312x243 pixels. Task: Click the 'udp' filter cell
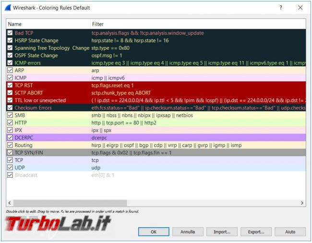96,168
